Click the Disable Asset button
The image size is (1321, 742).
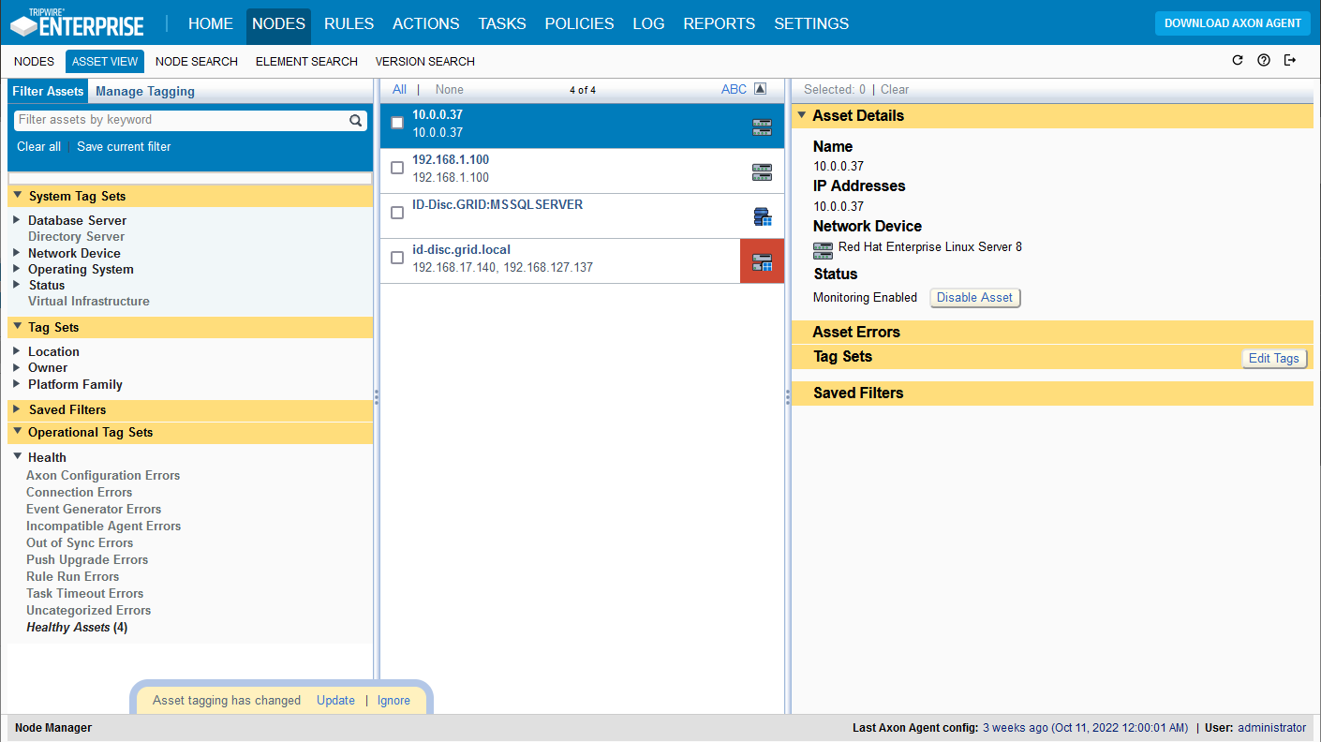[974, 297]
